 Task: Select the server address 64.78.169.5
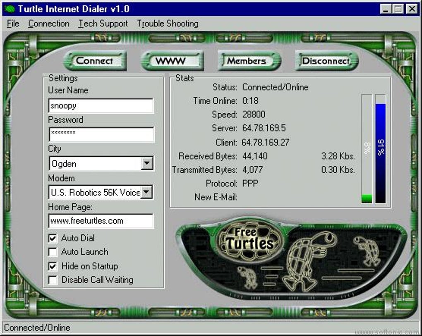(264, 128)
